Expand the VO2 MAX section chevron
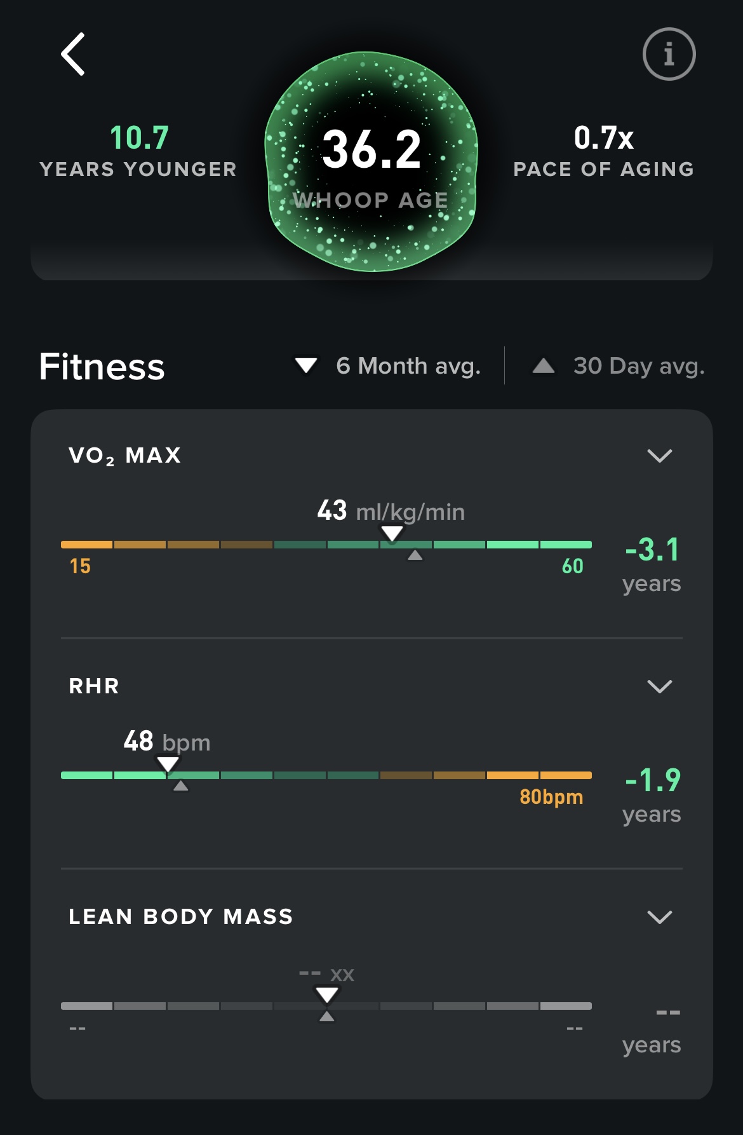This screenshot has width=743, height=1135. point(659,456)
